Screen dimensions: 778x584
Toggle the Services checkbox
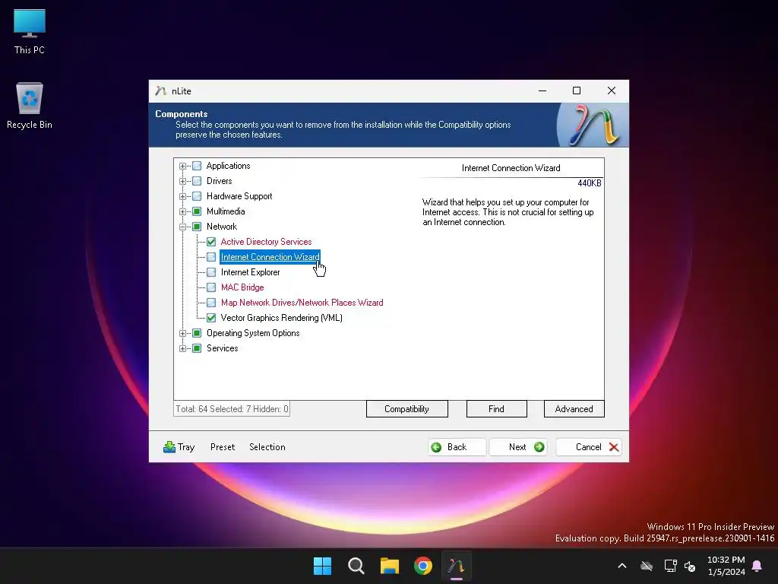click(197, 348)
